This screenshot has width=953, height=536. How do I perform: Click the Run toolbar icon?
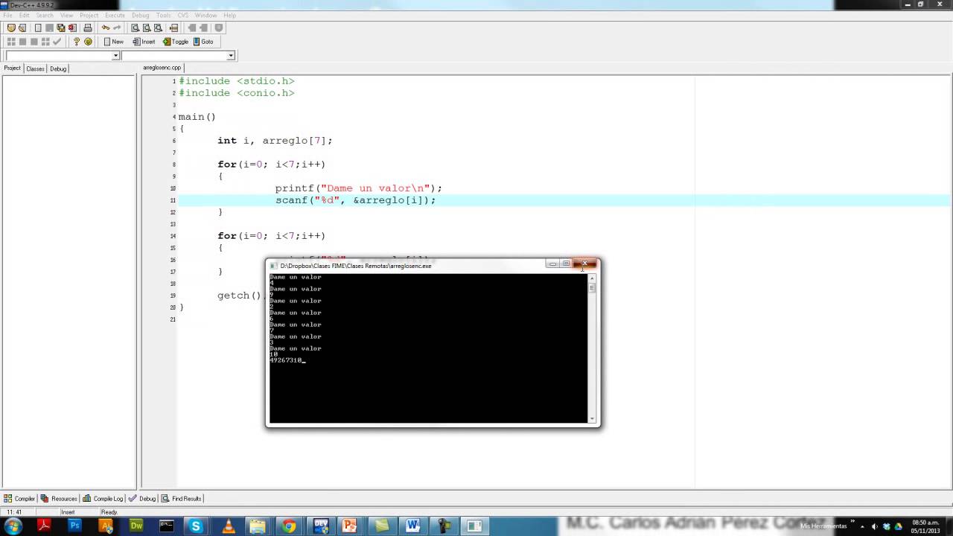tap(22, 42)
